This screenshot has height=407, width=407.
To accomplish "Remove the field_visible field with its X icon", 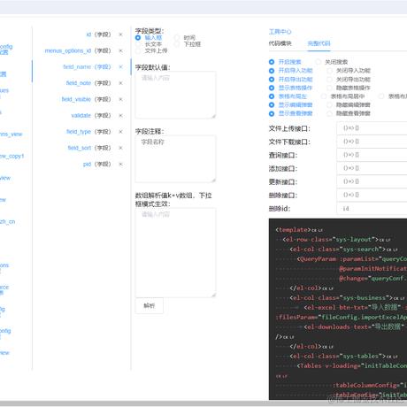I will coord(120,99).
